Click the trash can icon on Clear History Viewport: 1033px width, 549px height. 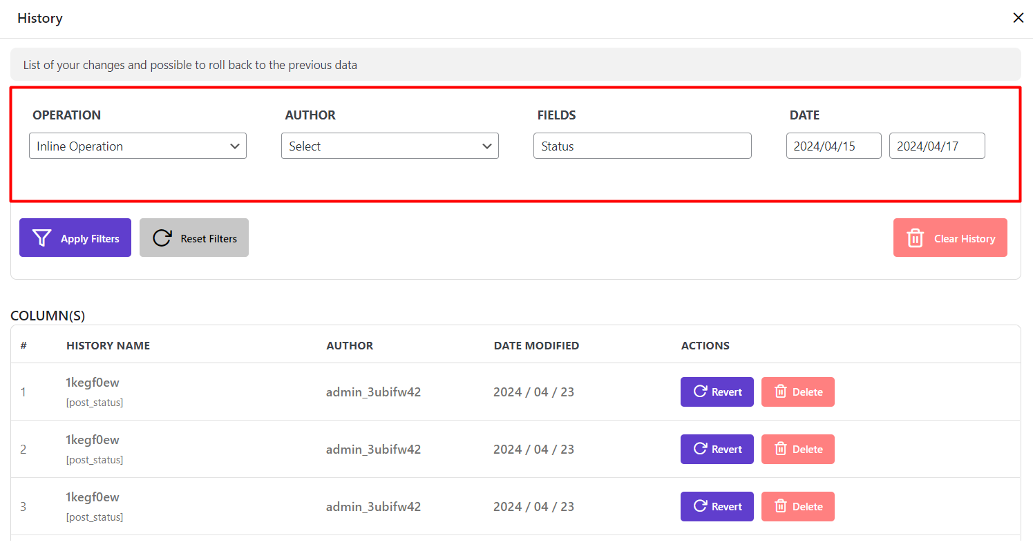pos(915,238)
